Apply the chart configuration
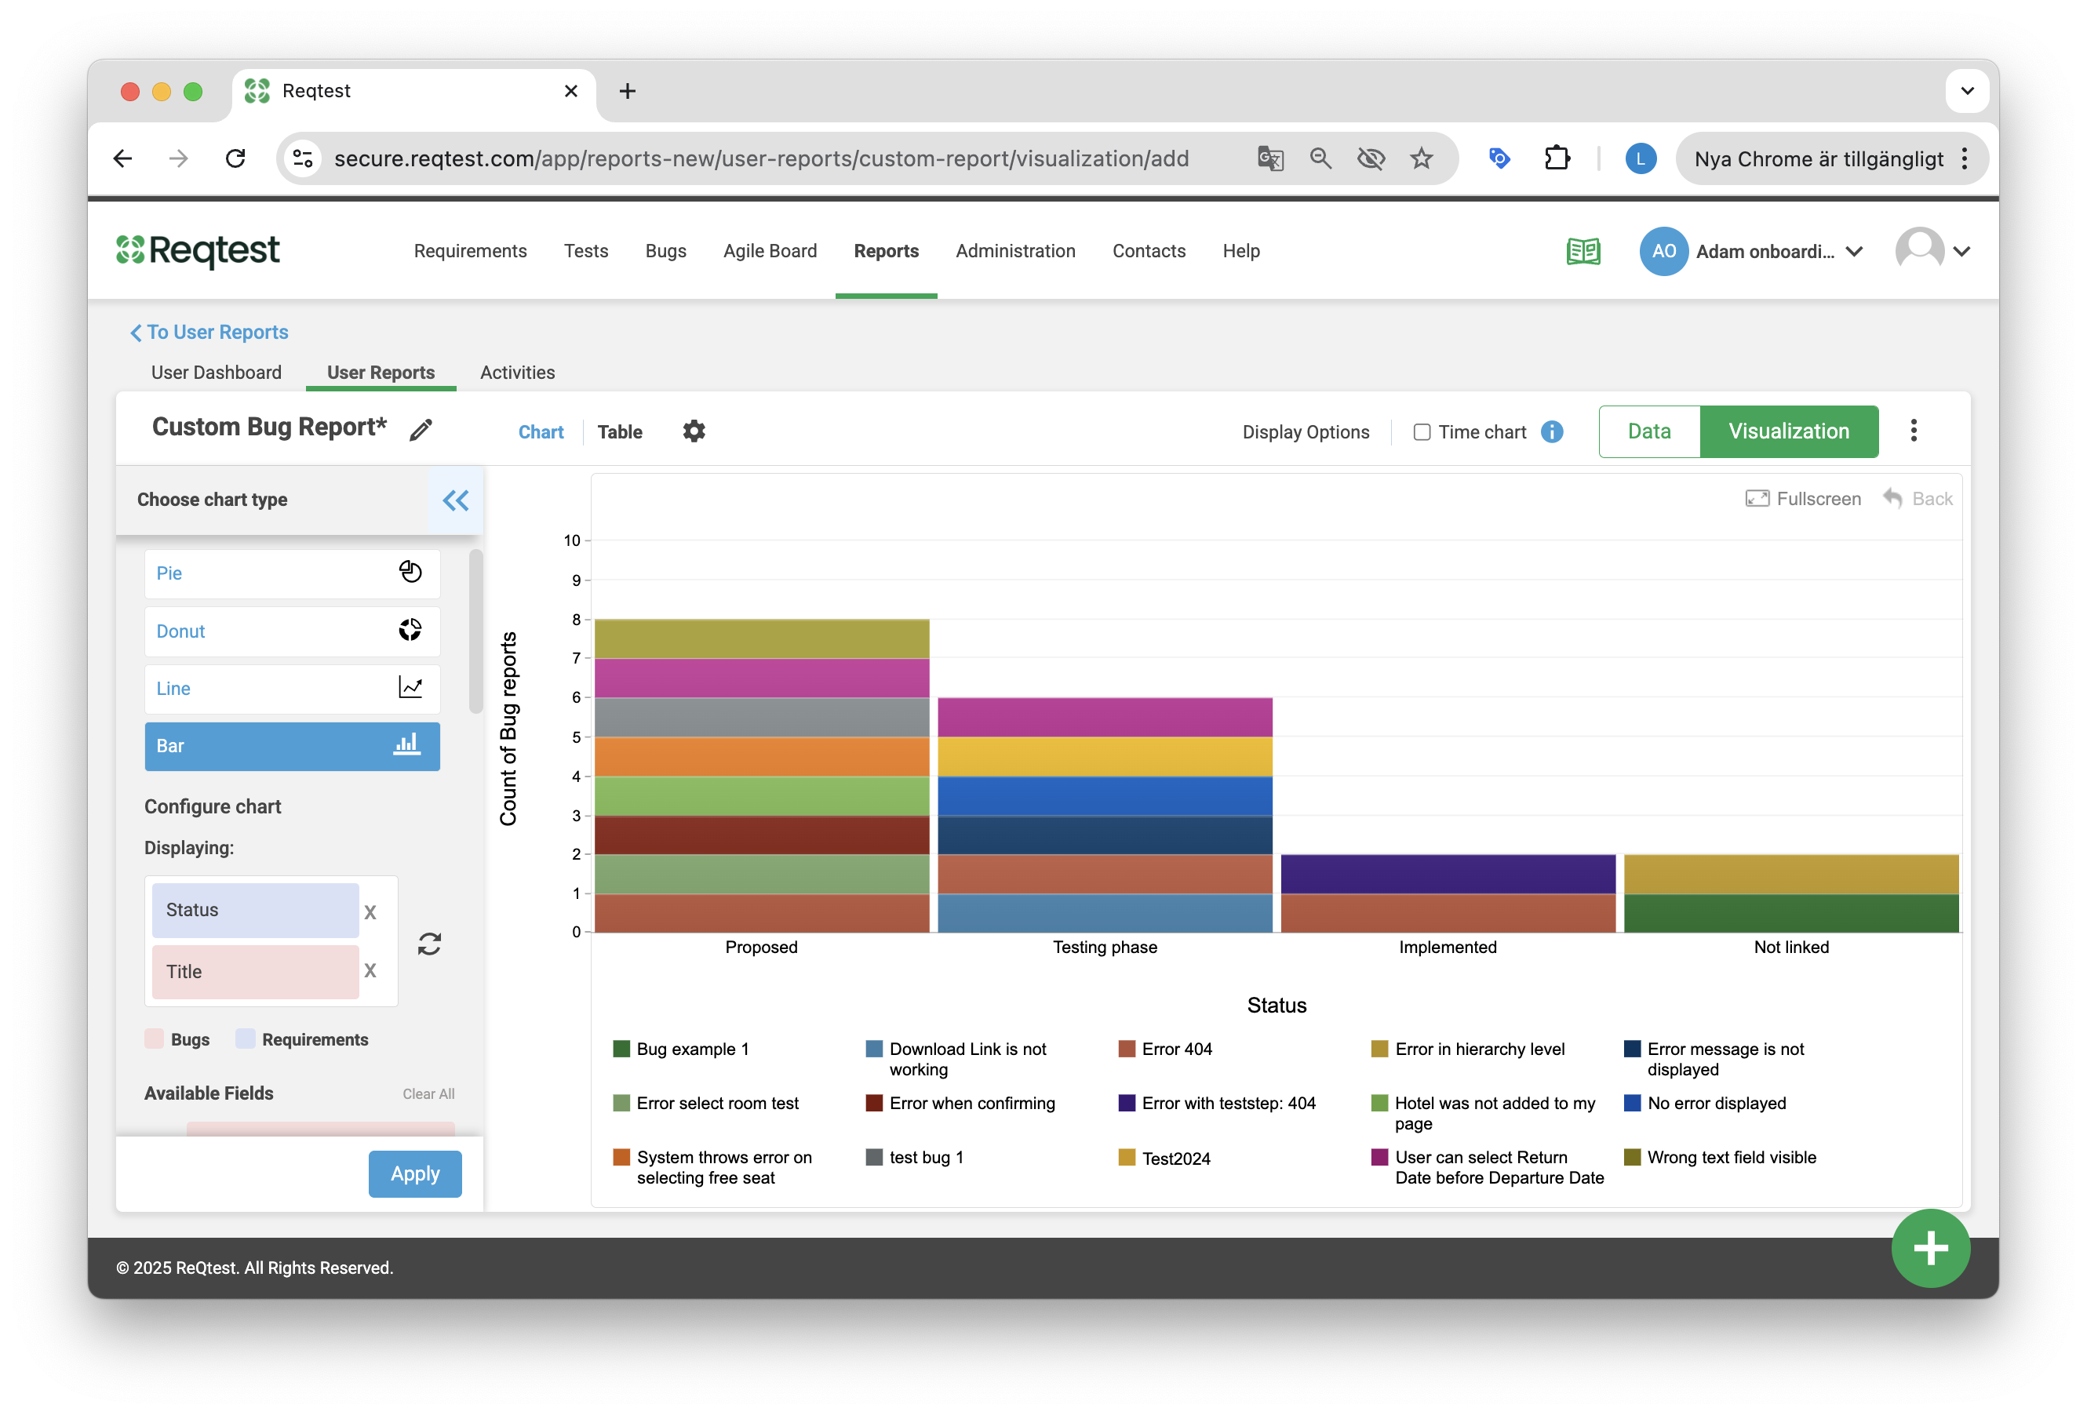Viewport: 2087px width, 1415px height. [415, 1173]
